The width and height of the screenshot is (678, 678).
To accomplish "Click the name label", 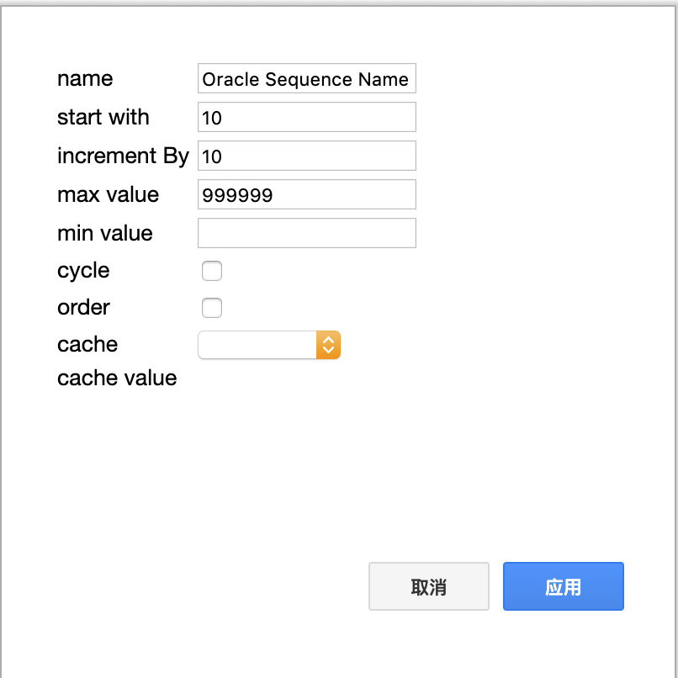I will tap(85, 79).
